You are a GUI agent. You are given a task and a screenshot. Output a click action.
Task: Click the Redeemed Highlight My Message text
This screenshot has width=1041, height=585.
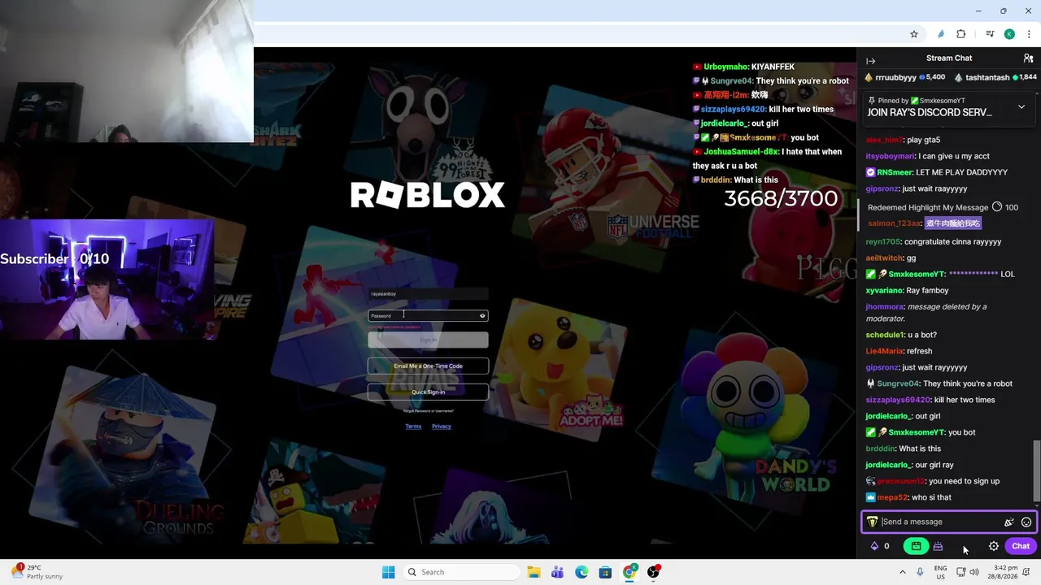point(928,207)
